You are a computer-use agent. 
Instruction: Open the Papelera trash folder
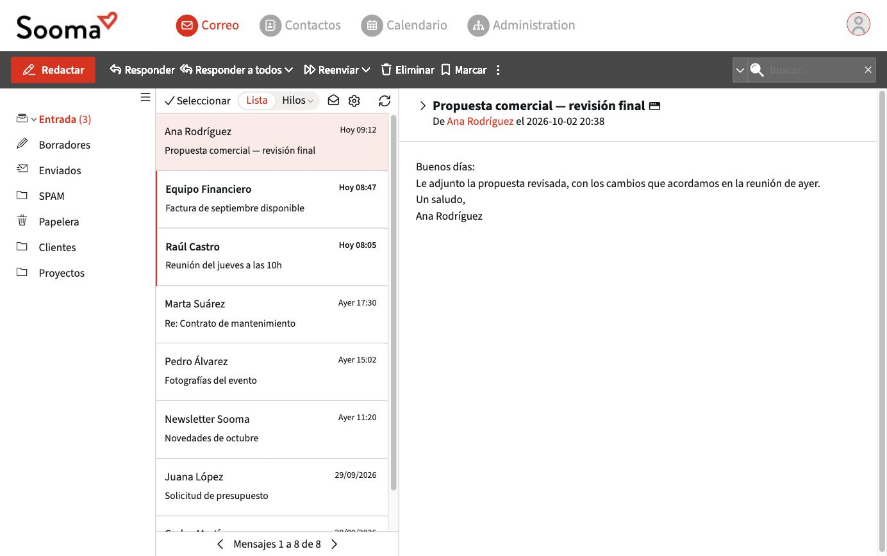pos(59,222)
